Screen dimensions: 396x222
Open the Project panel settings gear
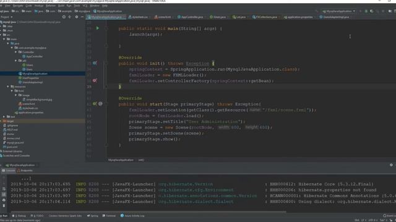tap(77, 17)
